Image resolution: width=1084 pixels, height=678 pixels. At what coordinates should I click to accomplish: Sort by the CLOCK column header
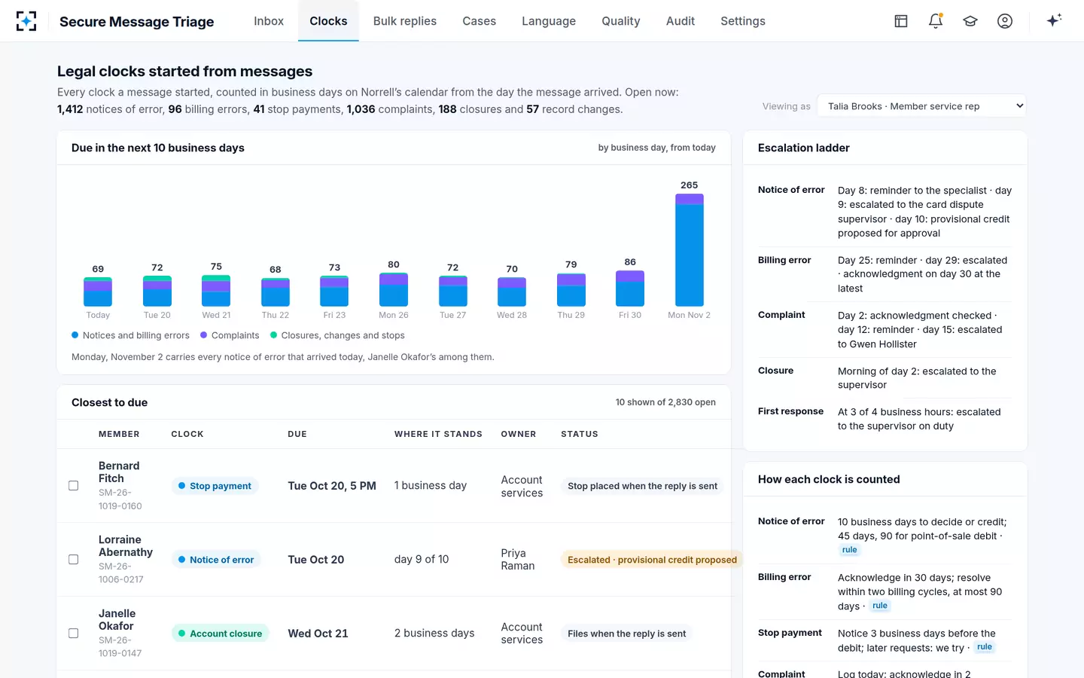pyautogui.click(x=187, y=434)
